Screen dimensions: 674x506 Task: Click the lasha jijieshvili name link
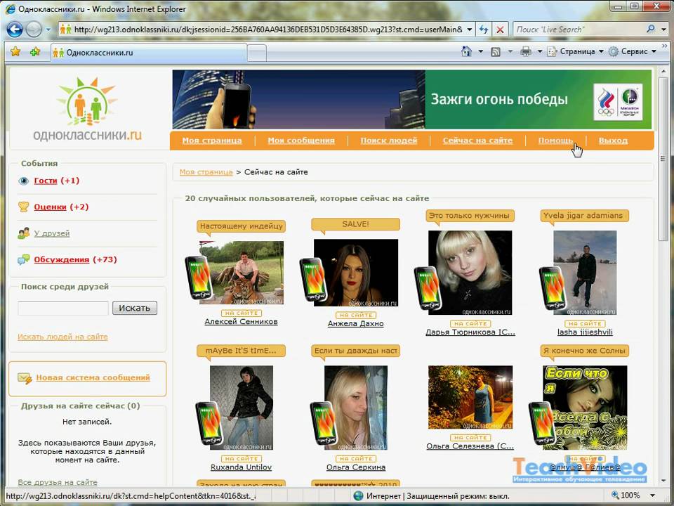coord(585,332)
